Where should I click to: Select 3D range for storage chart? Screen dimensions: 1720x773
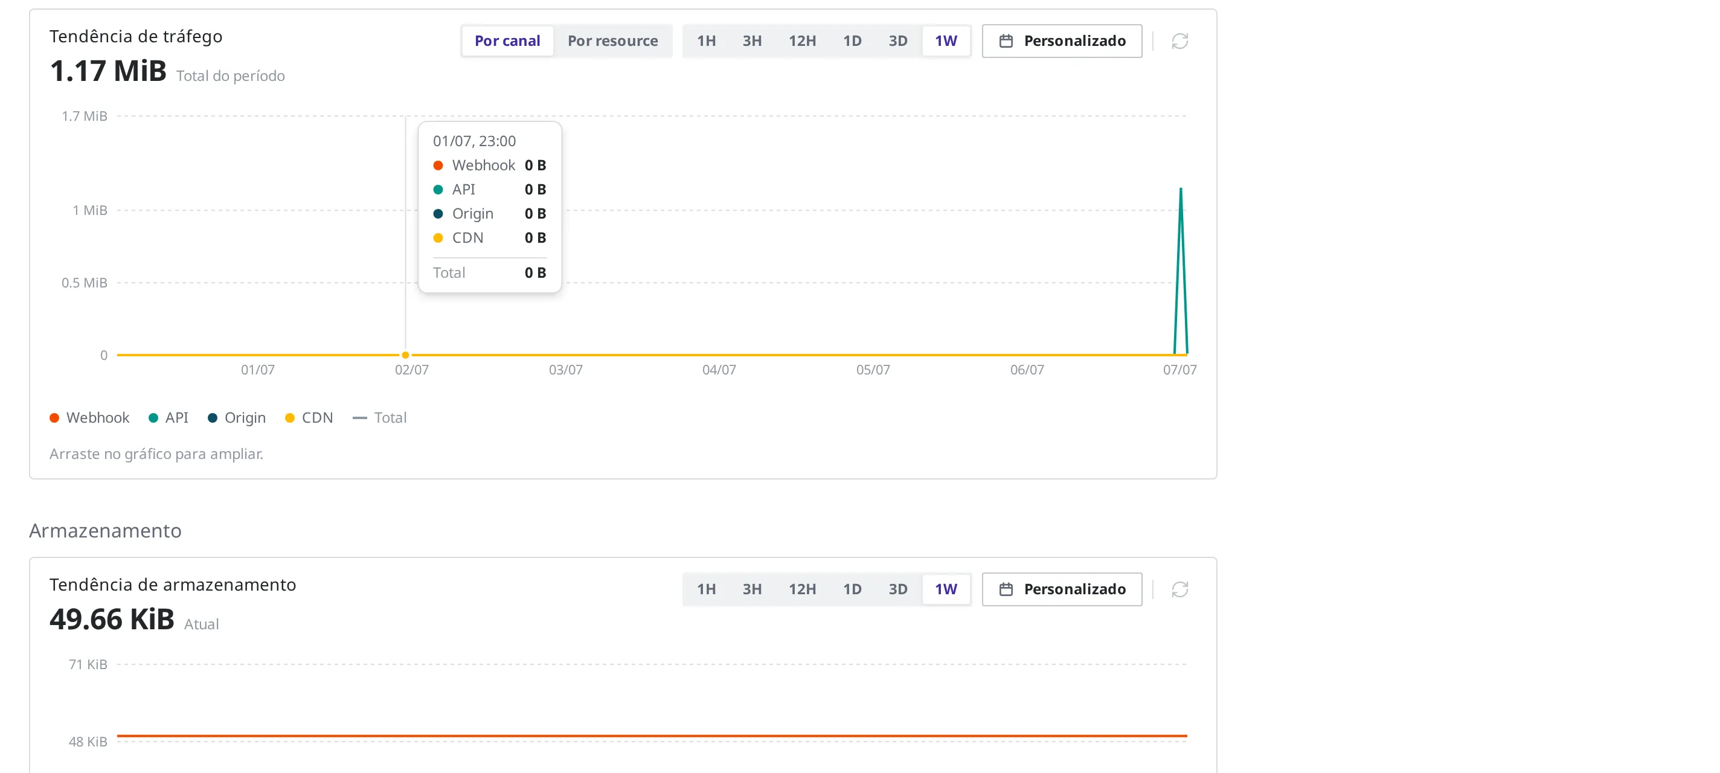pyautogui.click(x=897, y=589)
